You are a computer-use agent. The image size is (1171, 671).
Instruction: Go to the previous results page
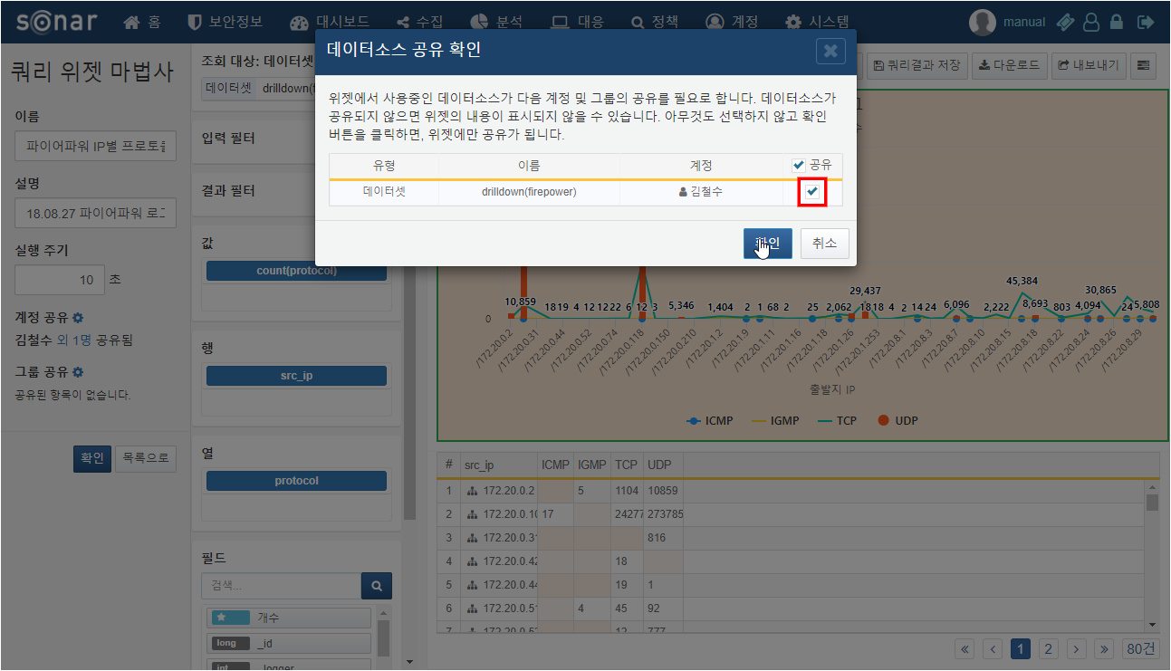coord(993,648)
